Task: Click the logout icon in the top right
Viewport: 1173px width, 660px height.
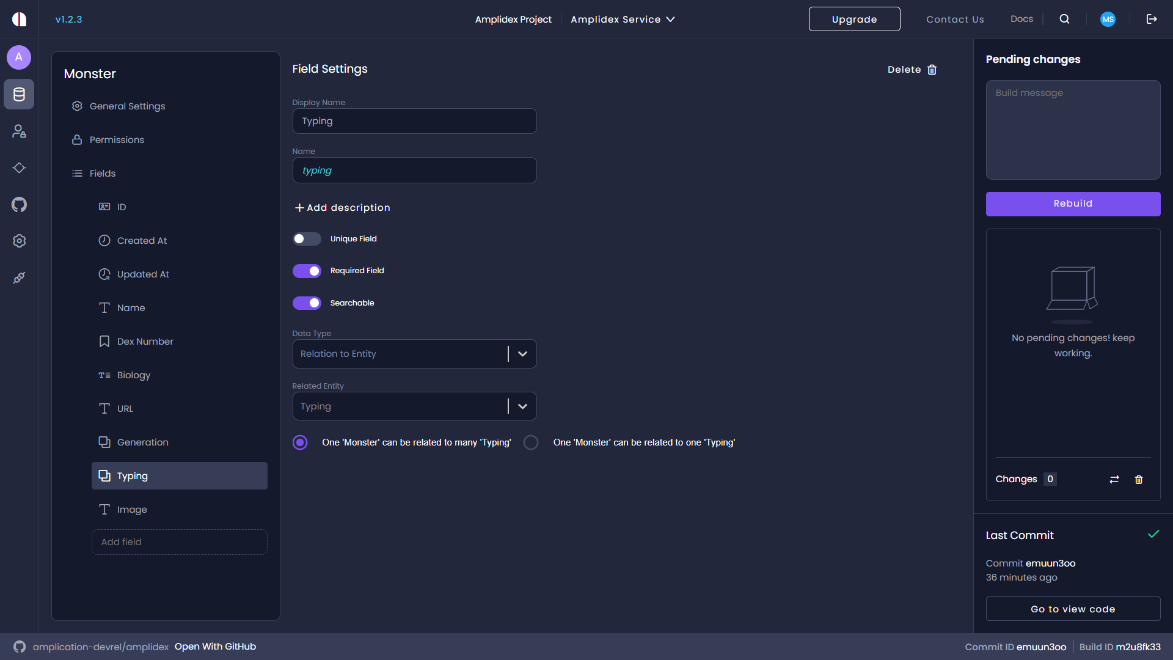Action: click(1152, 19)
